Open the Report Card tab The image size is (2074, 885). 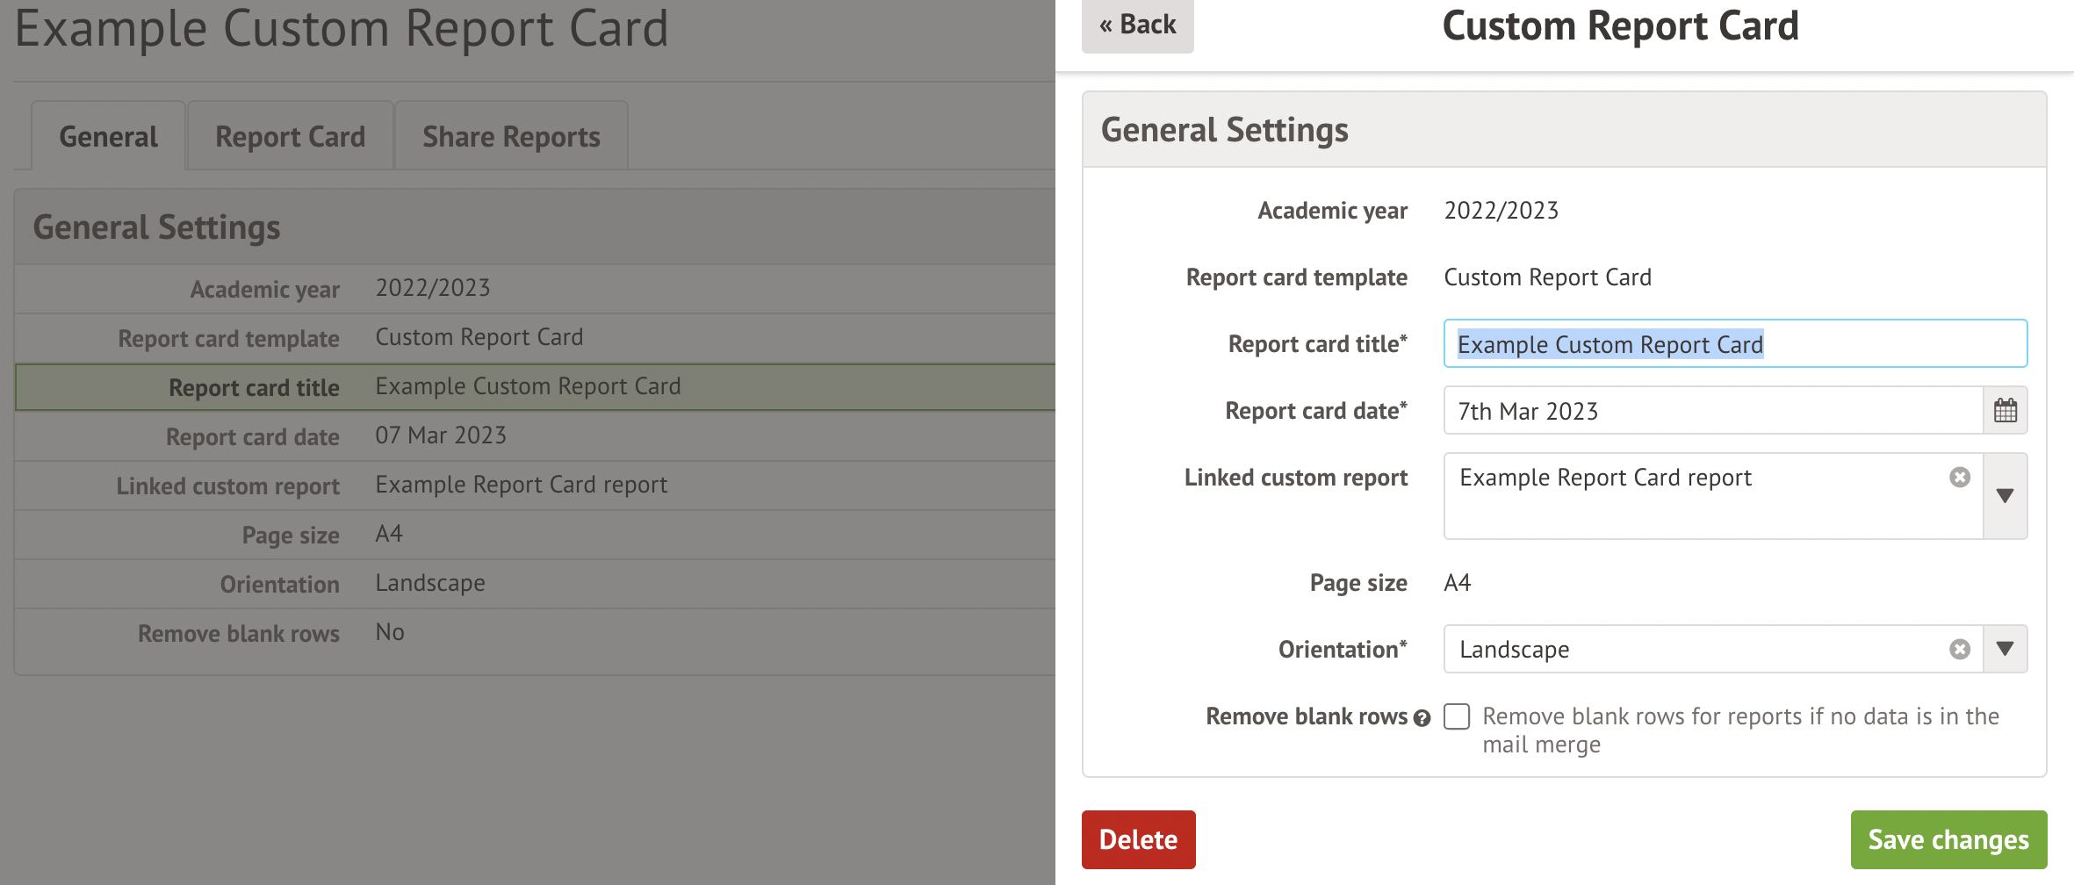pyautogui.click(x=290, y=137)
